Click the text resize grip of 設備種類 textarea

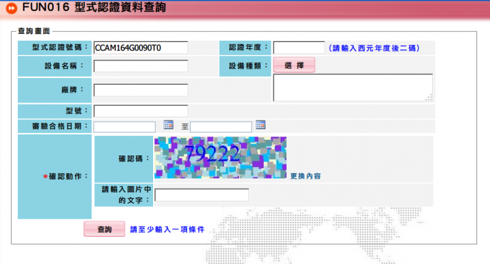click(x=429, y=98)
